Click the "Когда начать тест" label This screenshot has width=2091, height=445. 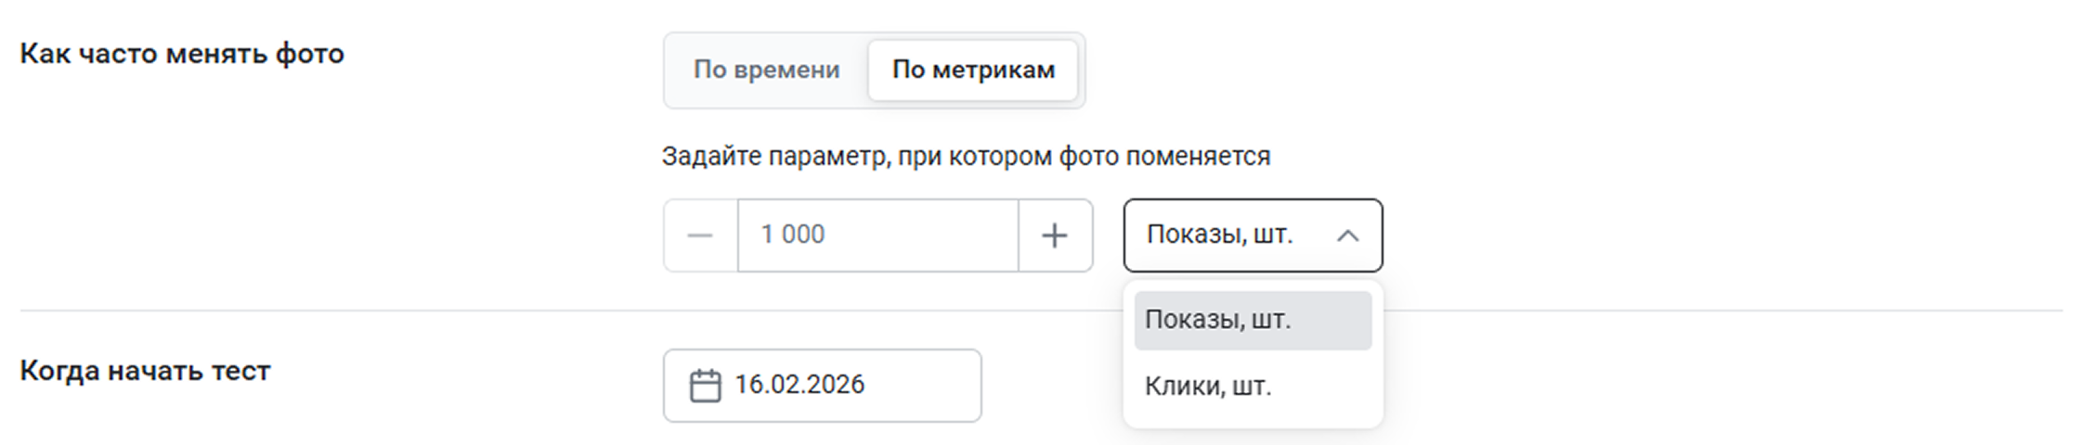pyautogui.click(x=145, y=371)
